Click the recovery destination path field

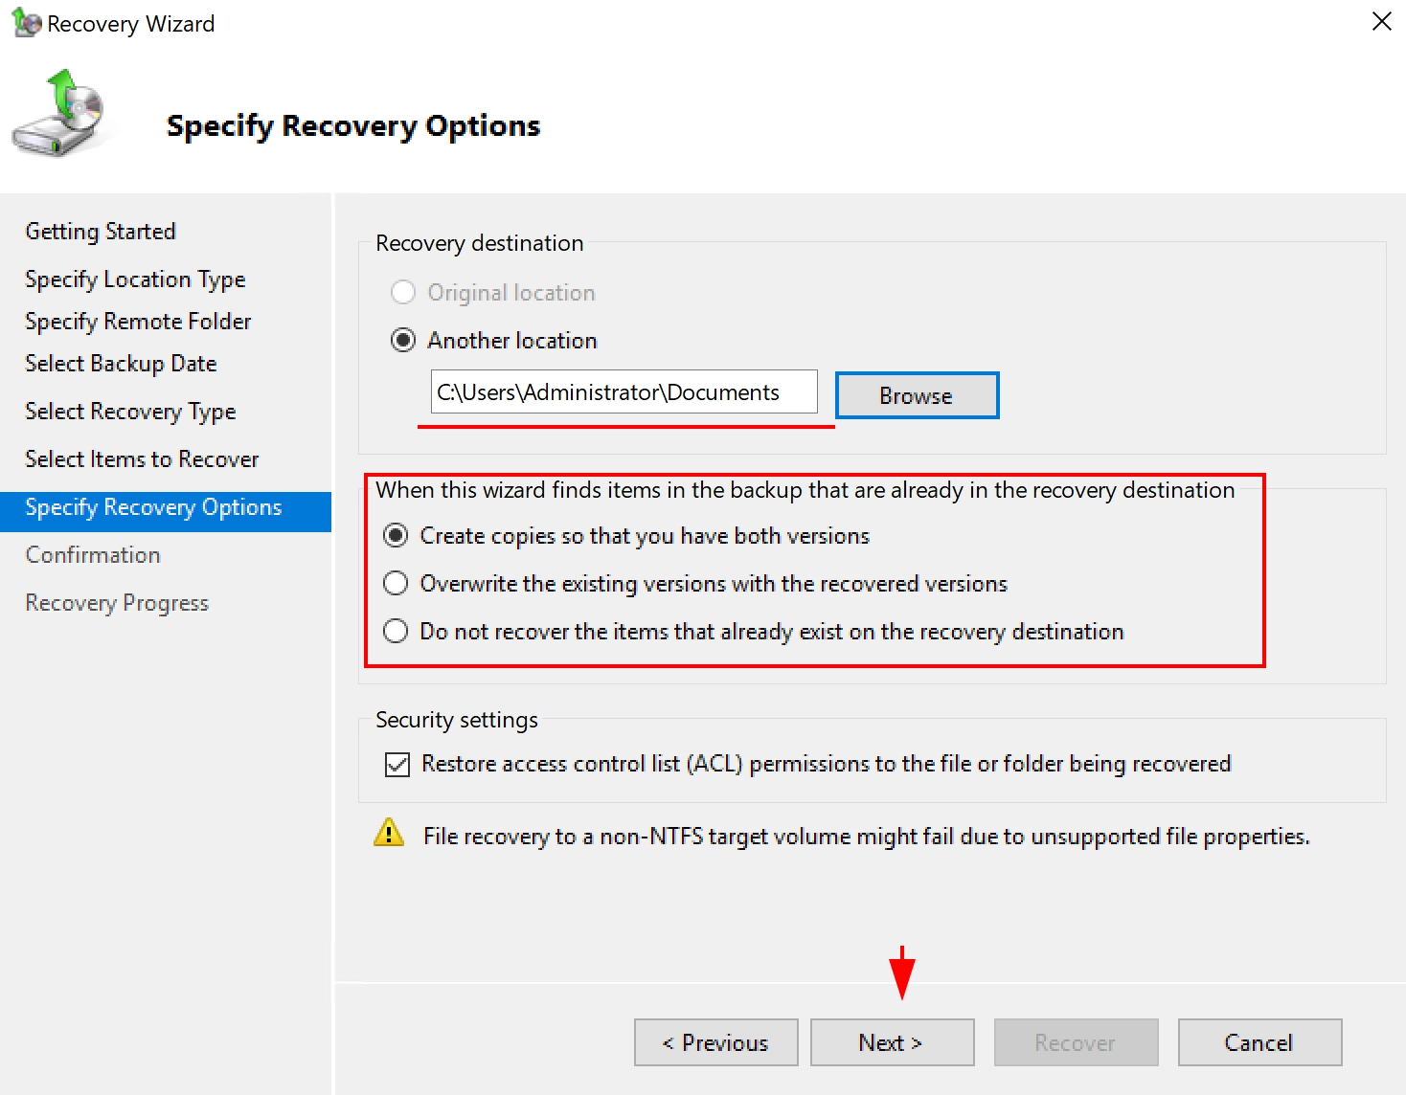624,391
